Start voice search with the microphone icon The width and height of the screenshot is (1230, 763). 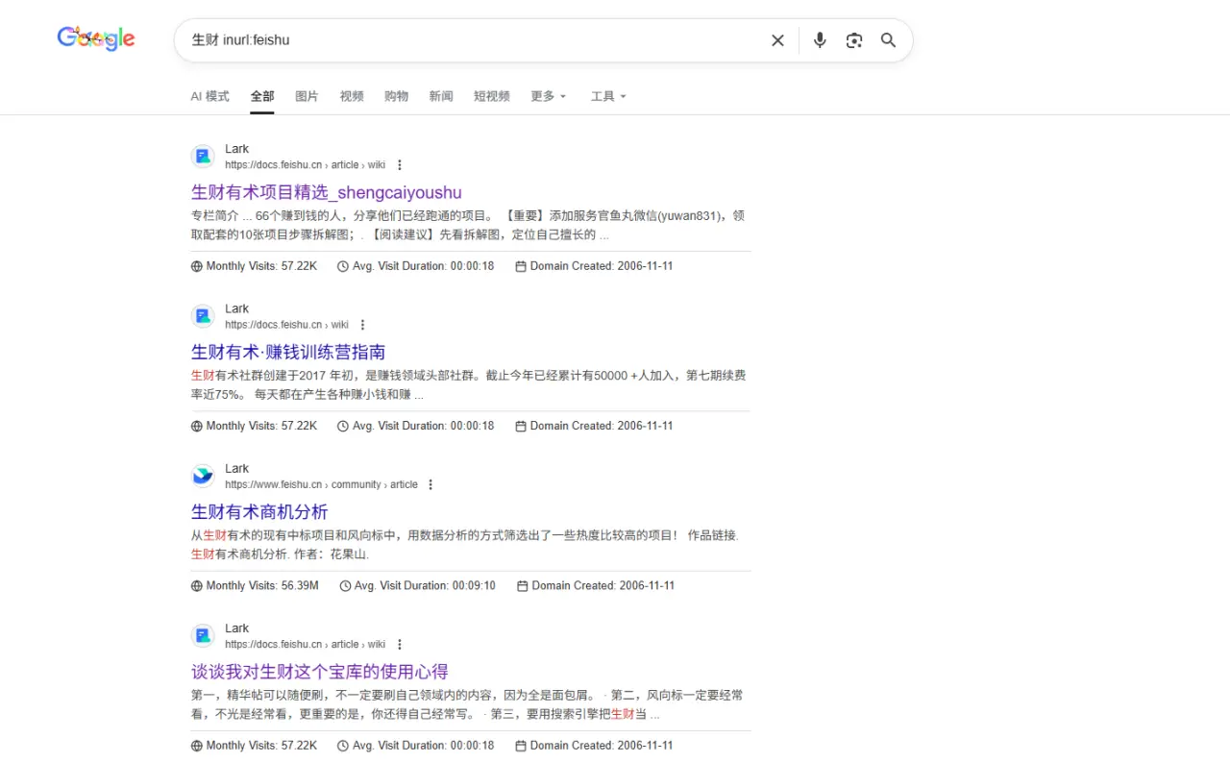pos(820,40)
